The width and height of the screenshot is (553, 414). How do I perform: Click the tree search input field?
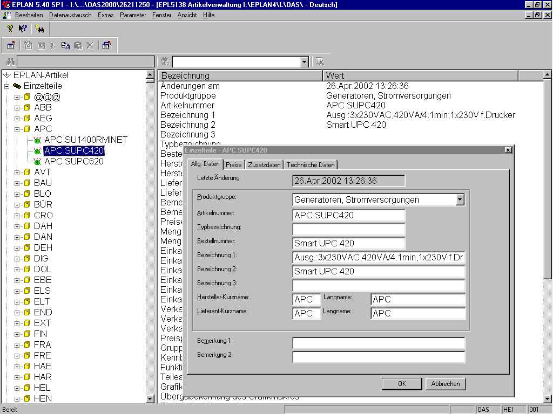tap(86, 61)
